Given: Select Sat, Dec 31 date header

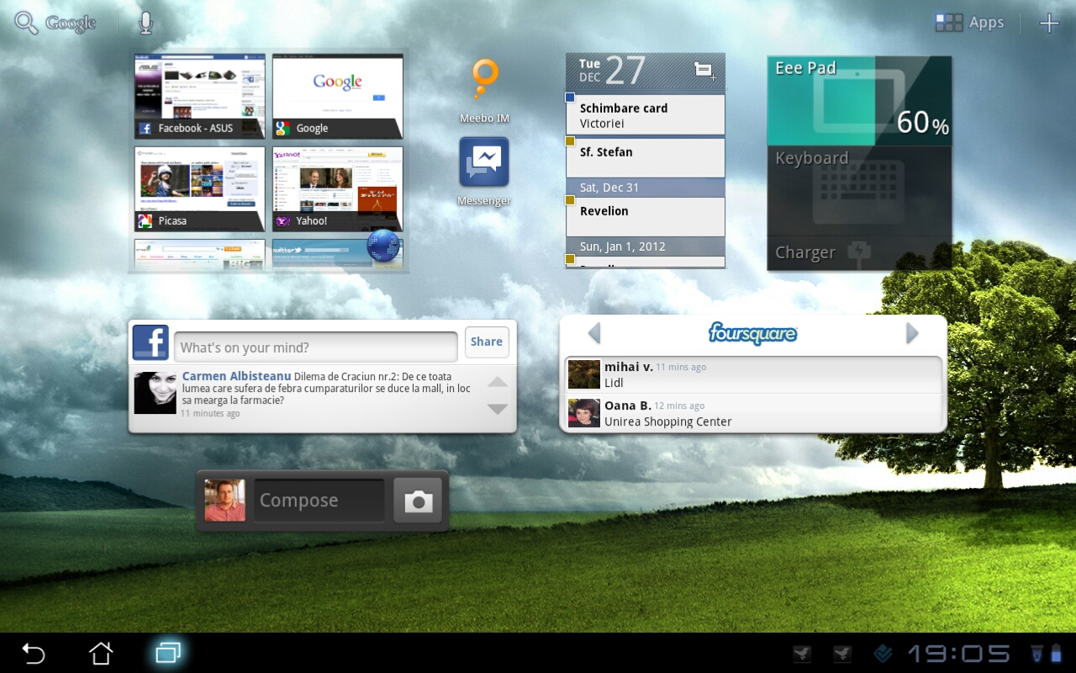Looking at the screenshot, I should (x=646, y=188).
